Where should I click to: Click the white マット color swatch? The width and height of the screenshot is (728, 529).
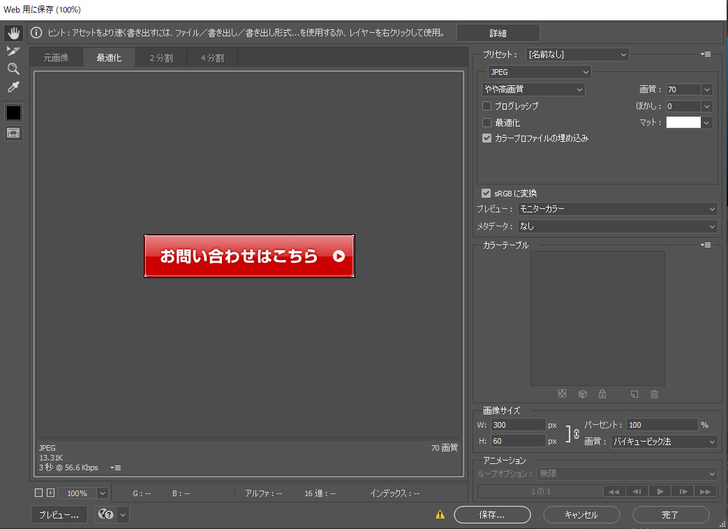coord(683,122)
